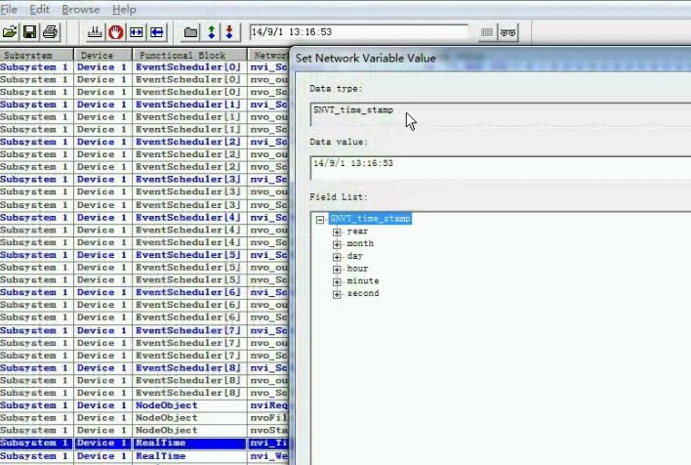Select the NodeObject nviReq row
The height and width of the screenshot is (465, 691).
tap(144, 405)
